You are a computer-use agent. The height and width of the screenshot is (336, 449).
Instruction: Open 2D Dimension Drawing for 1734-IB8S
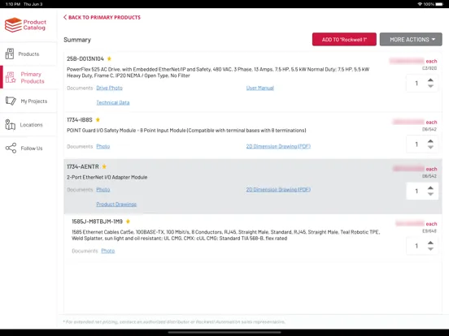[278, 146]
